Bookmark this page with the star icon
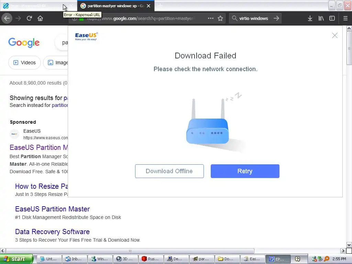Screen dimensions: 352x264 [x=220, y=19]
